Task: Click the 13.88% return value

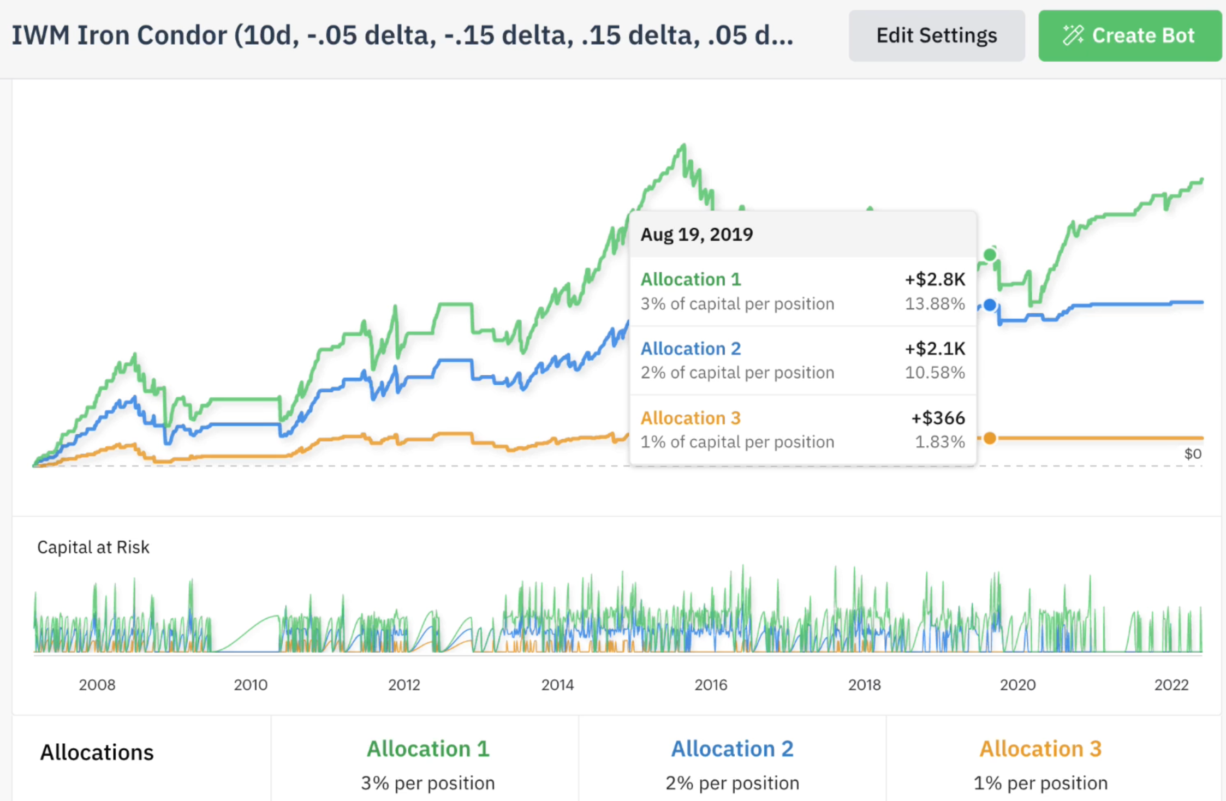Action: click(935, 304)
